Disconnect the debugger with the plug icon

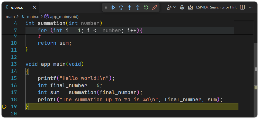pos(154,7)
